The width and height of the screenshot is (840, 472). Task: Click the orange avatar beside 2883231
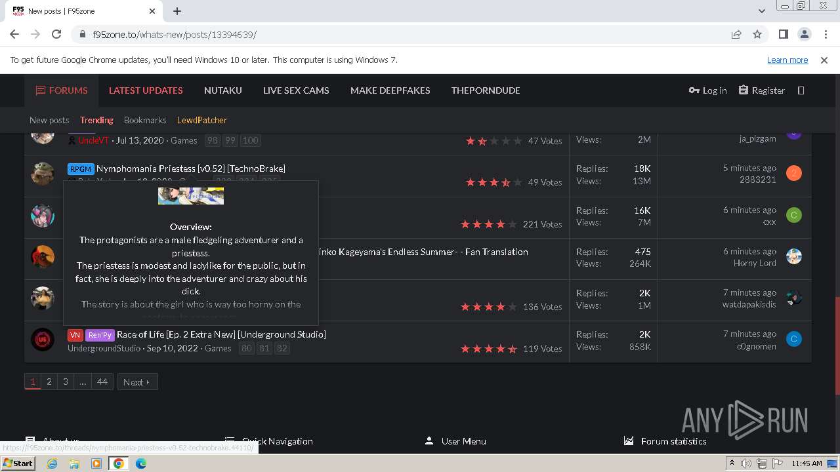(794, 174)
